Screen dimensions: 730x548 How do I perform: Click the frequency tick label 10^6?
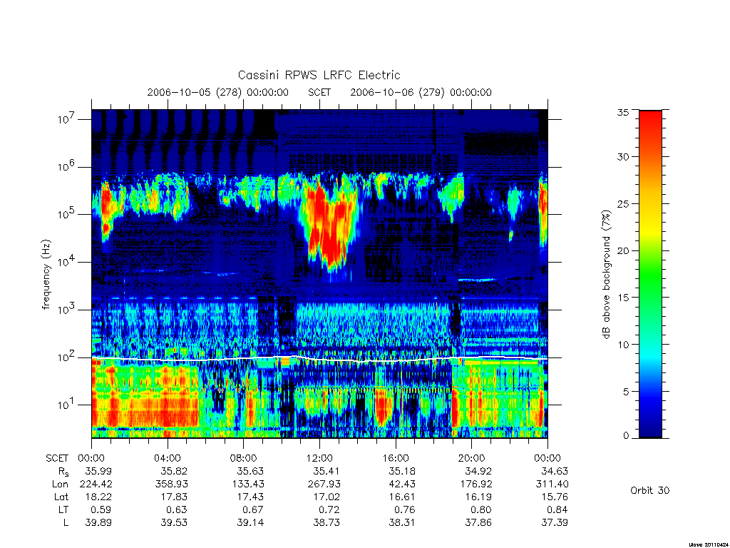(66, 166)
